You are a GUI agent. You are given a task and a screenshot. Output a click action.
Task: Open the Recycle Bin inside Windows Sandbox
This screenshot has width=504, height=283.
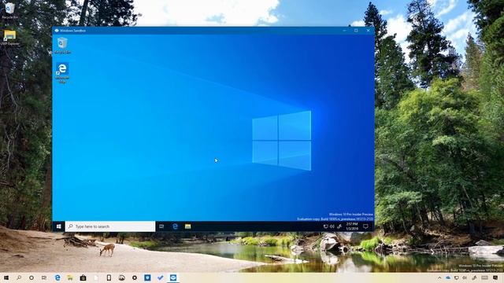(x=62, y=46)
